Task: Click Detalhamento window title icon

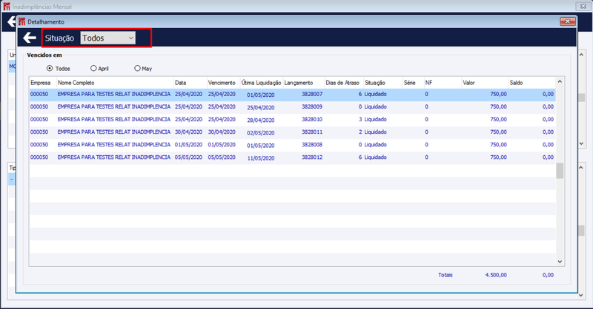Action: (22, 21)
